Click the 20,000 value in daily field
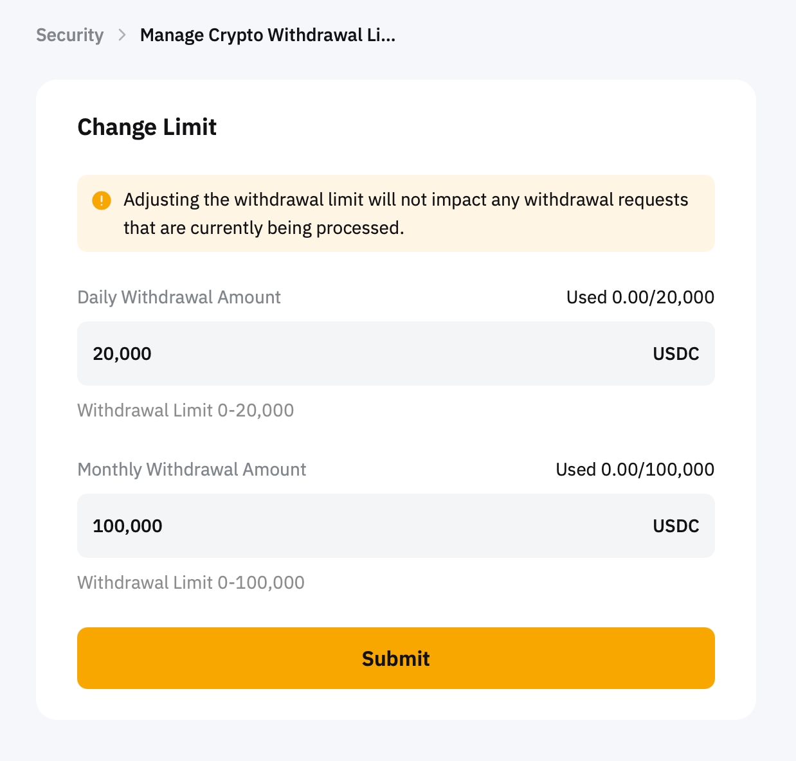796x761 pixels. [x=122, y=354]
